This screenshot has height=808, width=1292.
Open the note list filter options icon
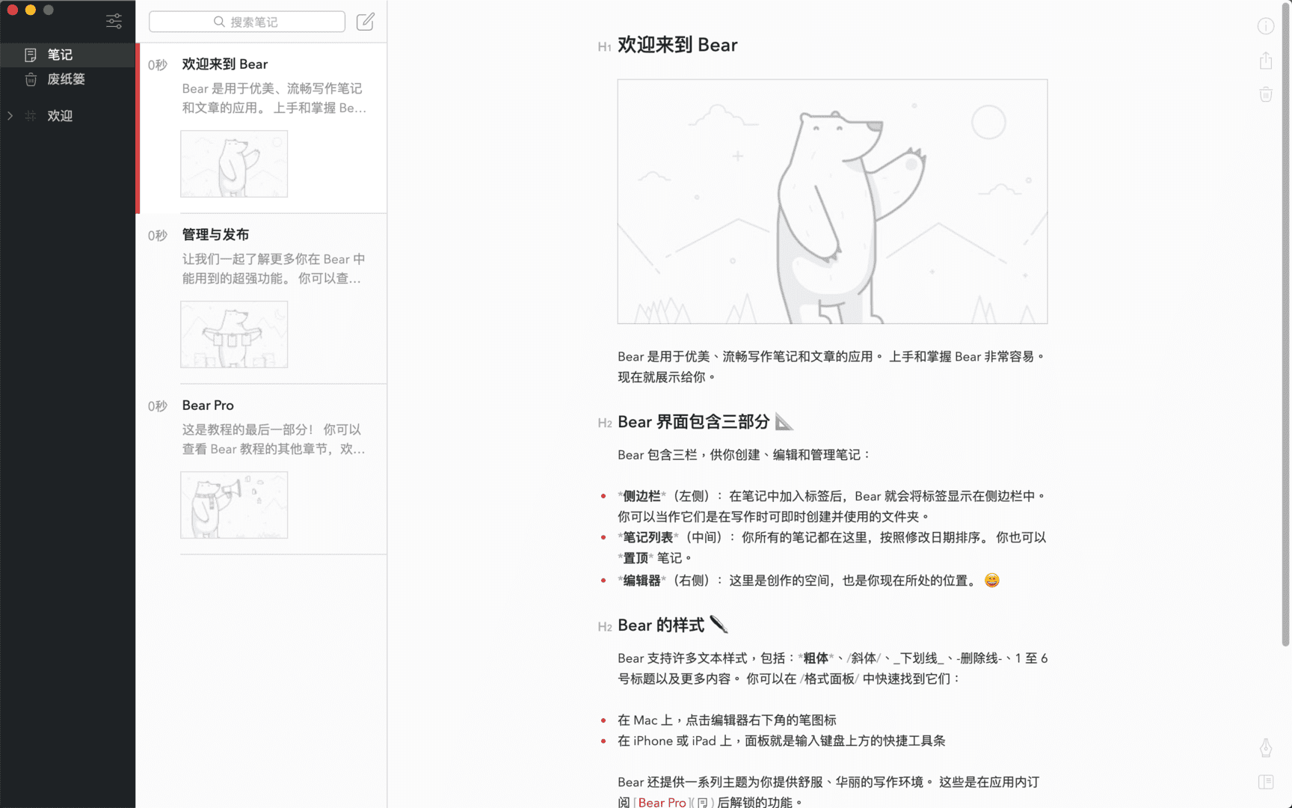pos(114,22)
